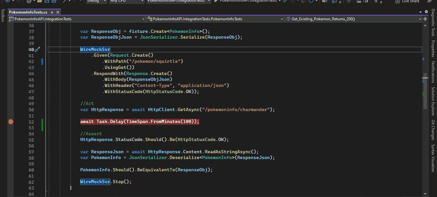Click line number 37 in the margin

31,32
